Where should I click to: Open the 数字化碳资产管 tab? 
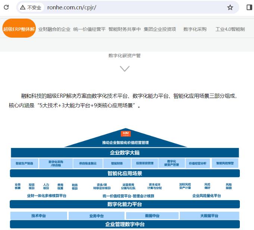pos(125,56)
